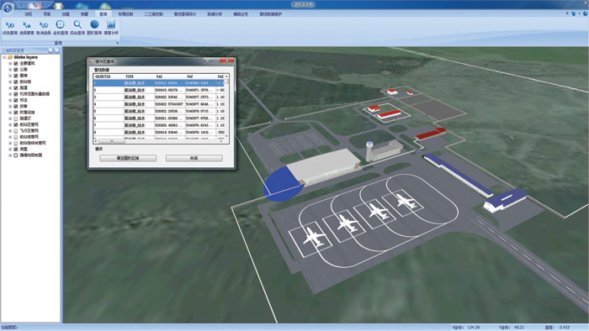The width and height of the screenshot is (589, 331).
Task: Select the 点击查询 point query tool
Action: click(10, 28)
